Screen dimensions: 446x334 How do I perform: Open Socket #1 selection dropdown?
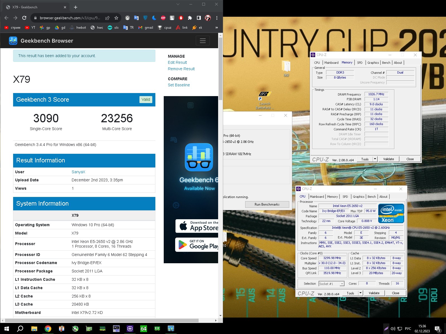[332, 284]
